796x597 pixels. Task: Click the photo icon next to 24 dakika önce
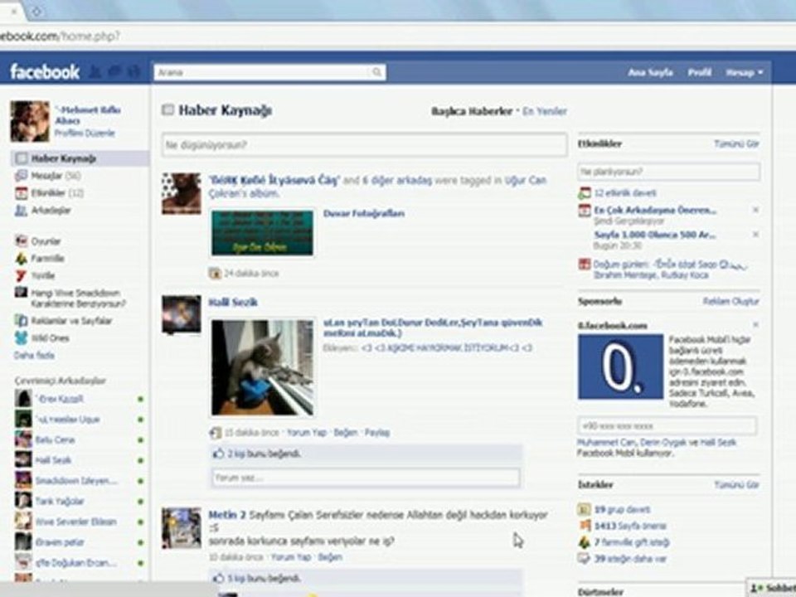[216, 273]
